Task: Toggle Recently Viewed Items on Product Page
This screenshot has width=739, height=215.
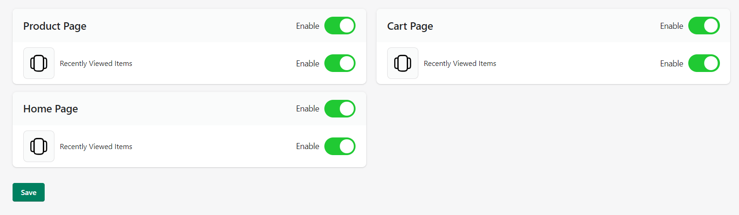Action: point(340,63)
